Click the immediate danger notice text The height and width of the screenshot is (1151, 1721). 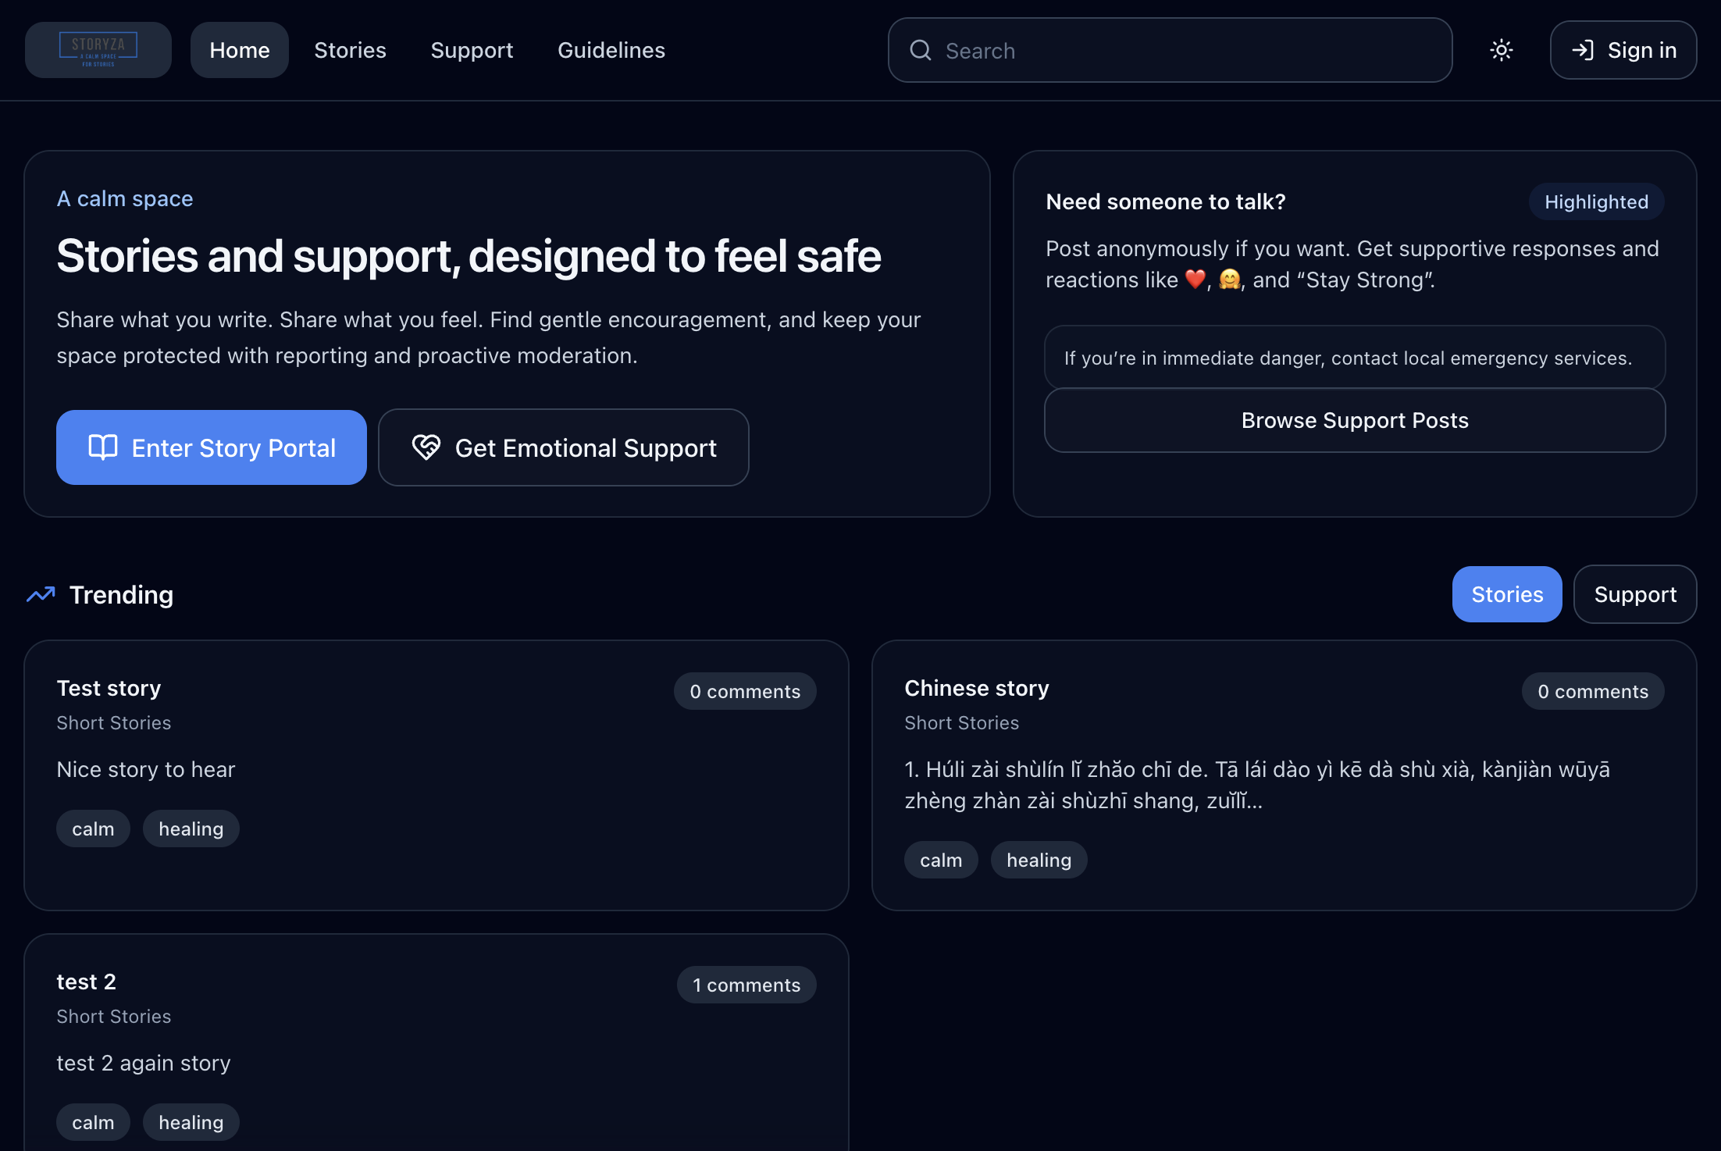coord(1348,358)
